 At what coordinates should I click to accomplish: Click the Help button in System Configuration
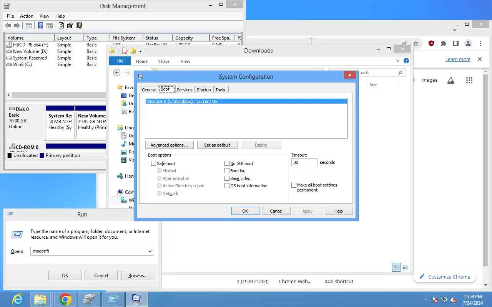338,211
